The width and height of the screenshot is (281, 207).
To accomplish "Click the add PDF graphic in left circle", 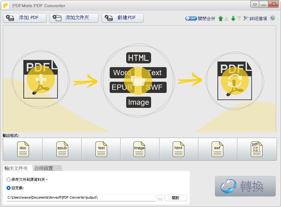I will pos(41,79).
